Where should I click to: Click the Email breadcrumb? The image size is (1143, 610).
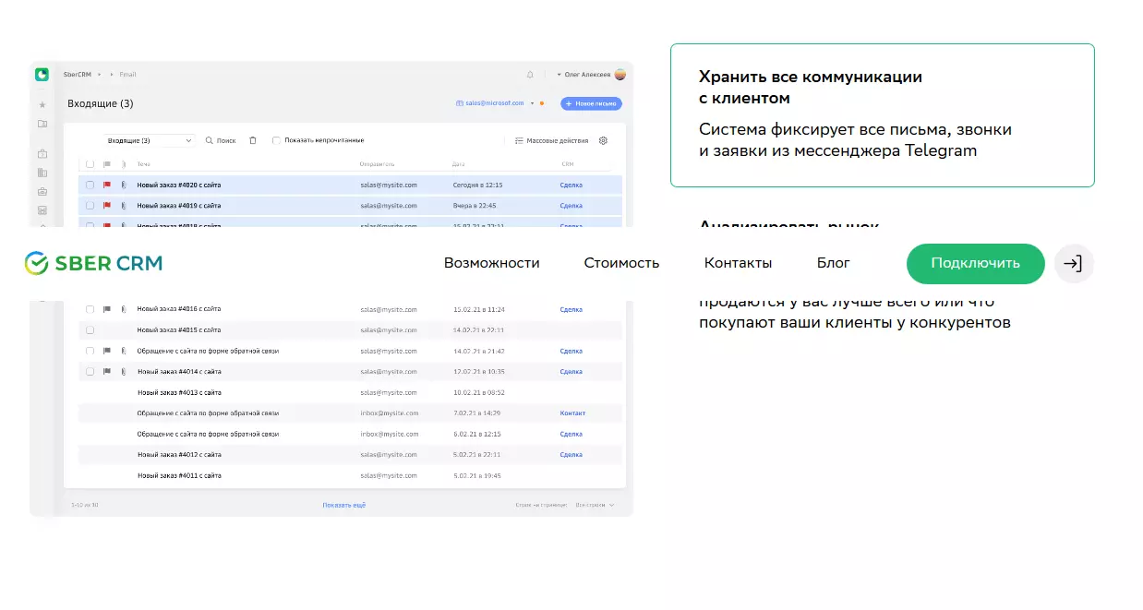point(126,74)
